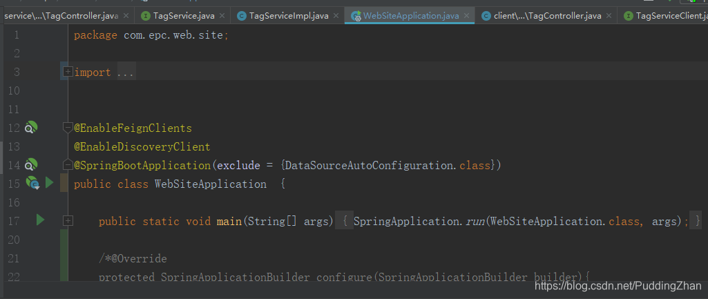The image size is (708, 299).
Task: Click the import ellipsis placeholder
Action: (x=126, y=73)
